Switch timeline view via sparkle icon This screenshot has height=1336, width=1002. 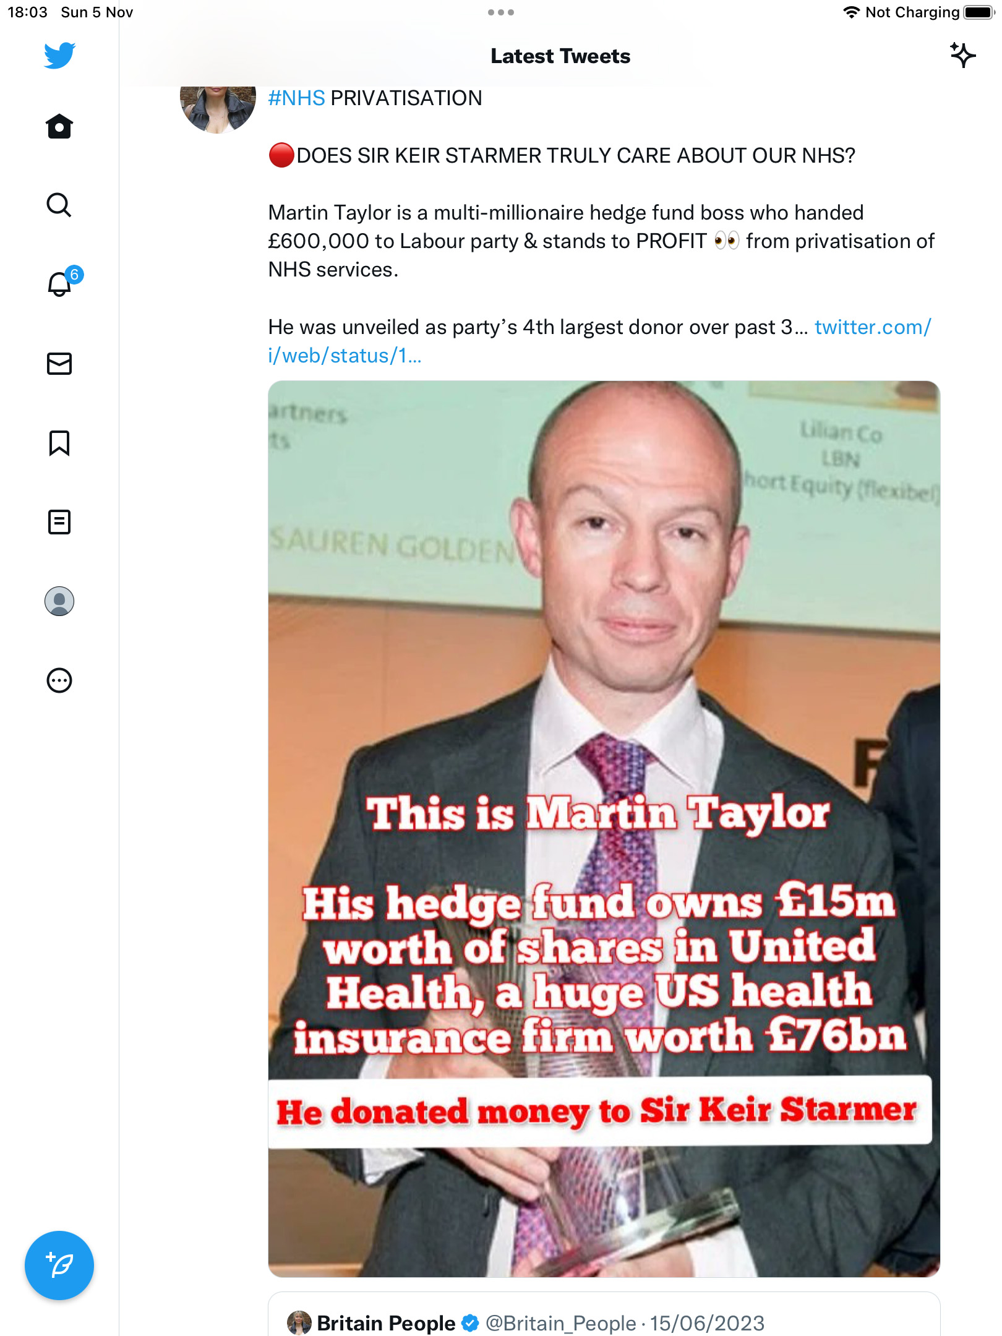point(962,56)
